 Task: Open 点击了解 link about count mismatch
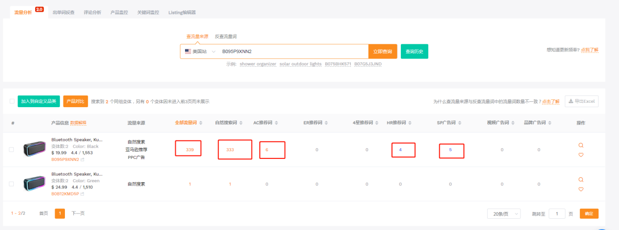click(x=551, y=101)
